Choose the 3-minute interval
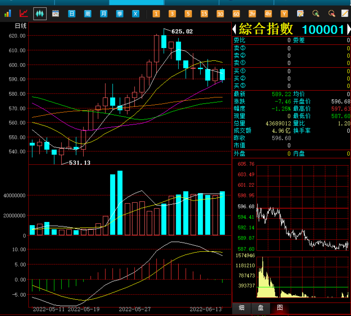This screenshot has height=316, width=351. [x=172, y=14]
